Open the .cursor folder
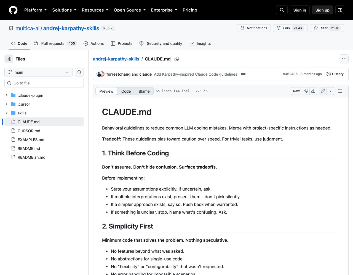 click(x=24, y=104)
